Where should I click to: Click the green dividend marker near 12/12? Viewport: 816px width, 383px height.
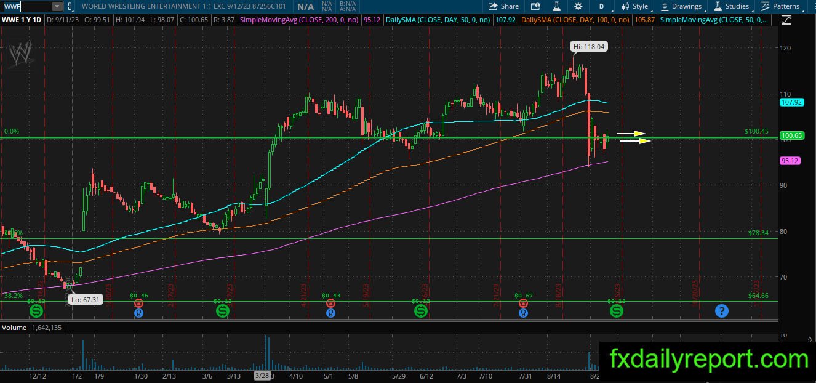(x=36, y=312)
